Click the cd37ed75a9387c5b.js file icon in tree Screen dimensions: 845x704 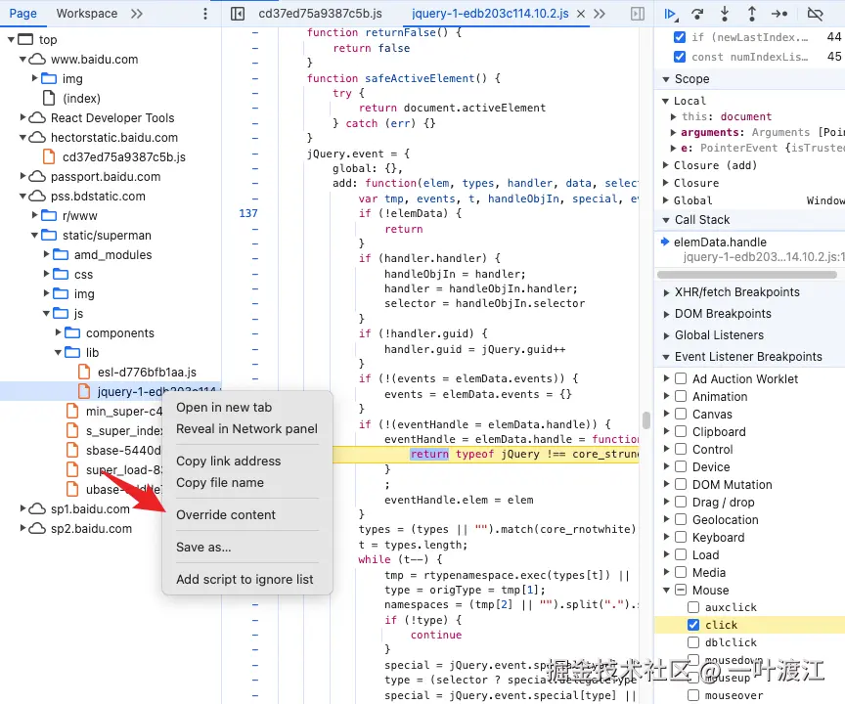coord(49,156)
